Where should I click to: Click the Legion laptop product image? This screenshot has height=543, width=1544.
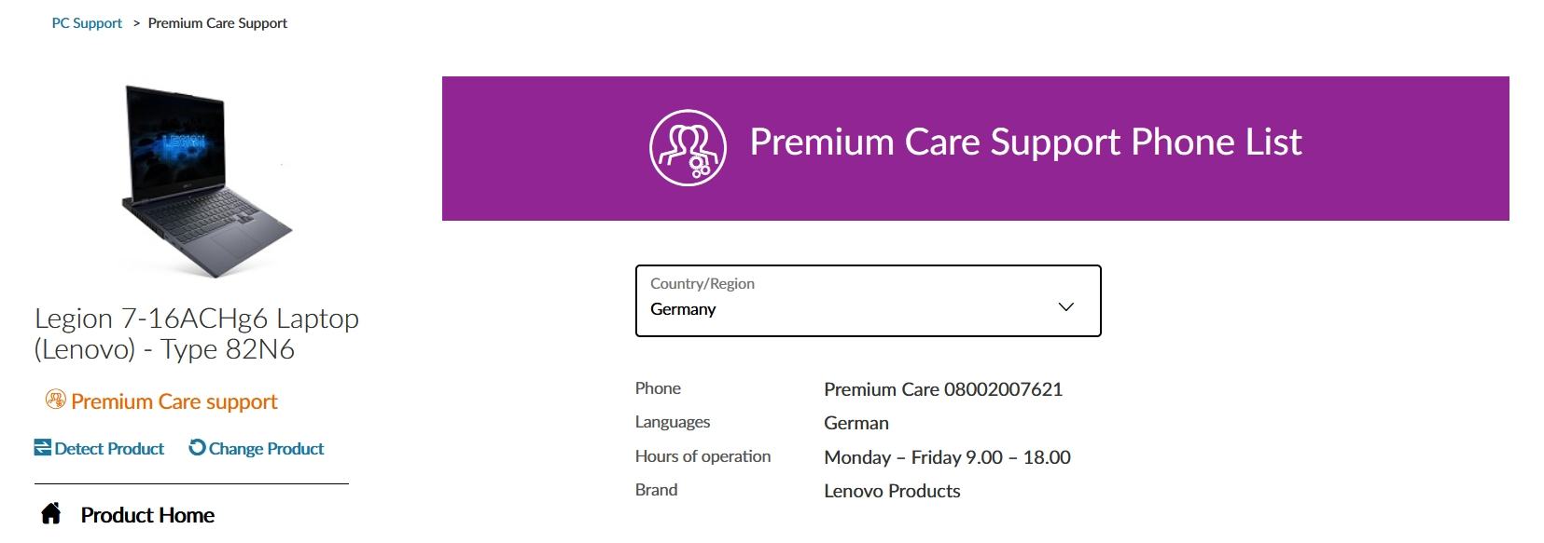[x=207, y=182]
